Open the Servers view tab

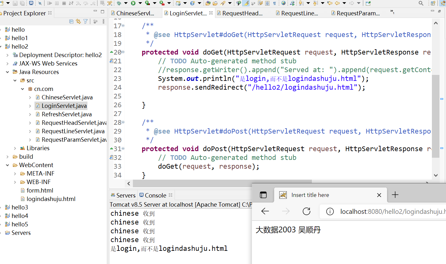click(x=123, y=195)
